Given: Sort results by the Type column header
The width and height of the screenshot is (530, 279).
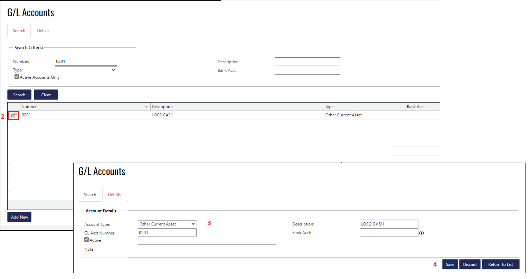Looking at the screenshot, I should click(x=365, y=107).
